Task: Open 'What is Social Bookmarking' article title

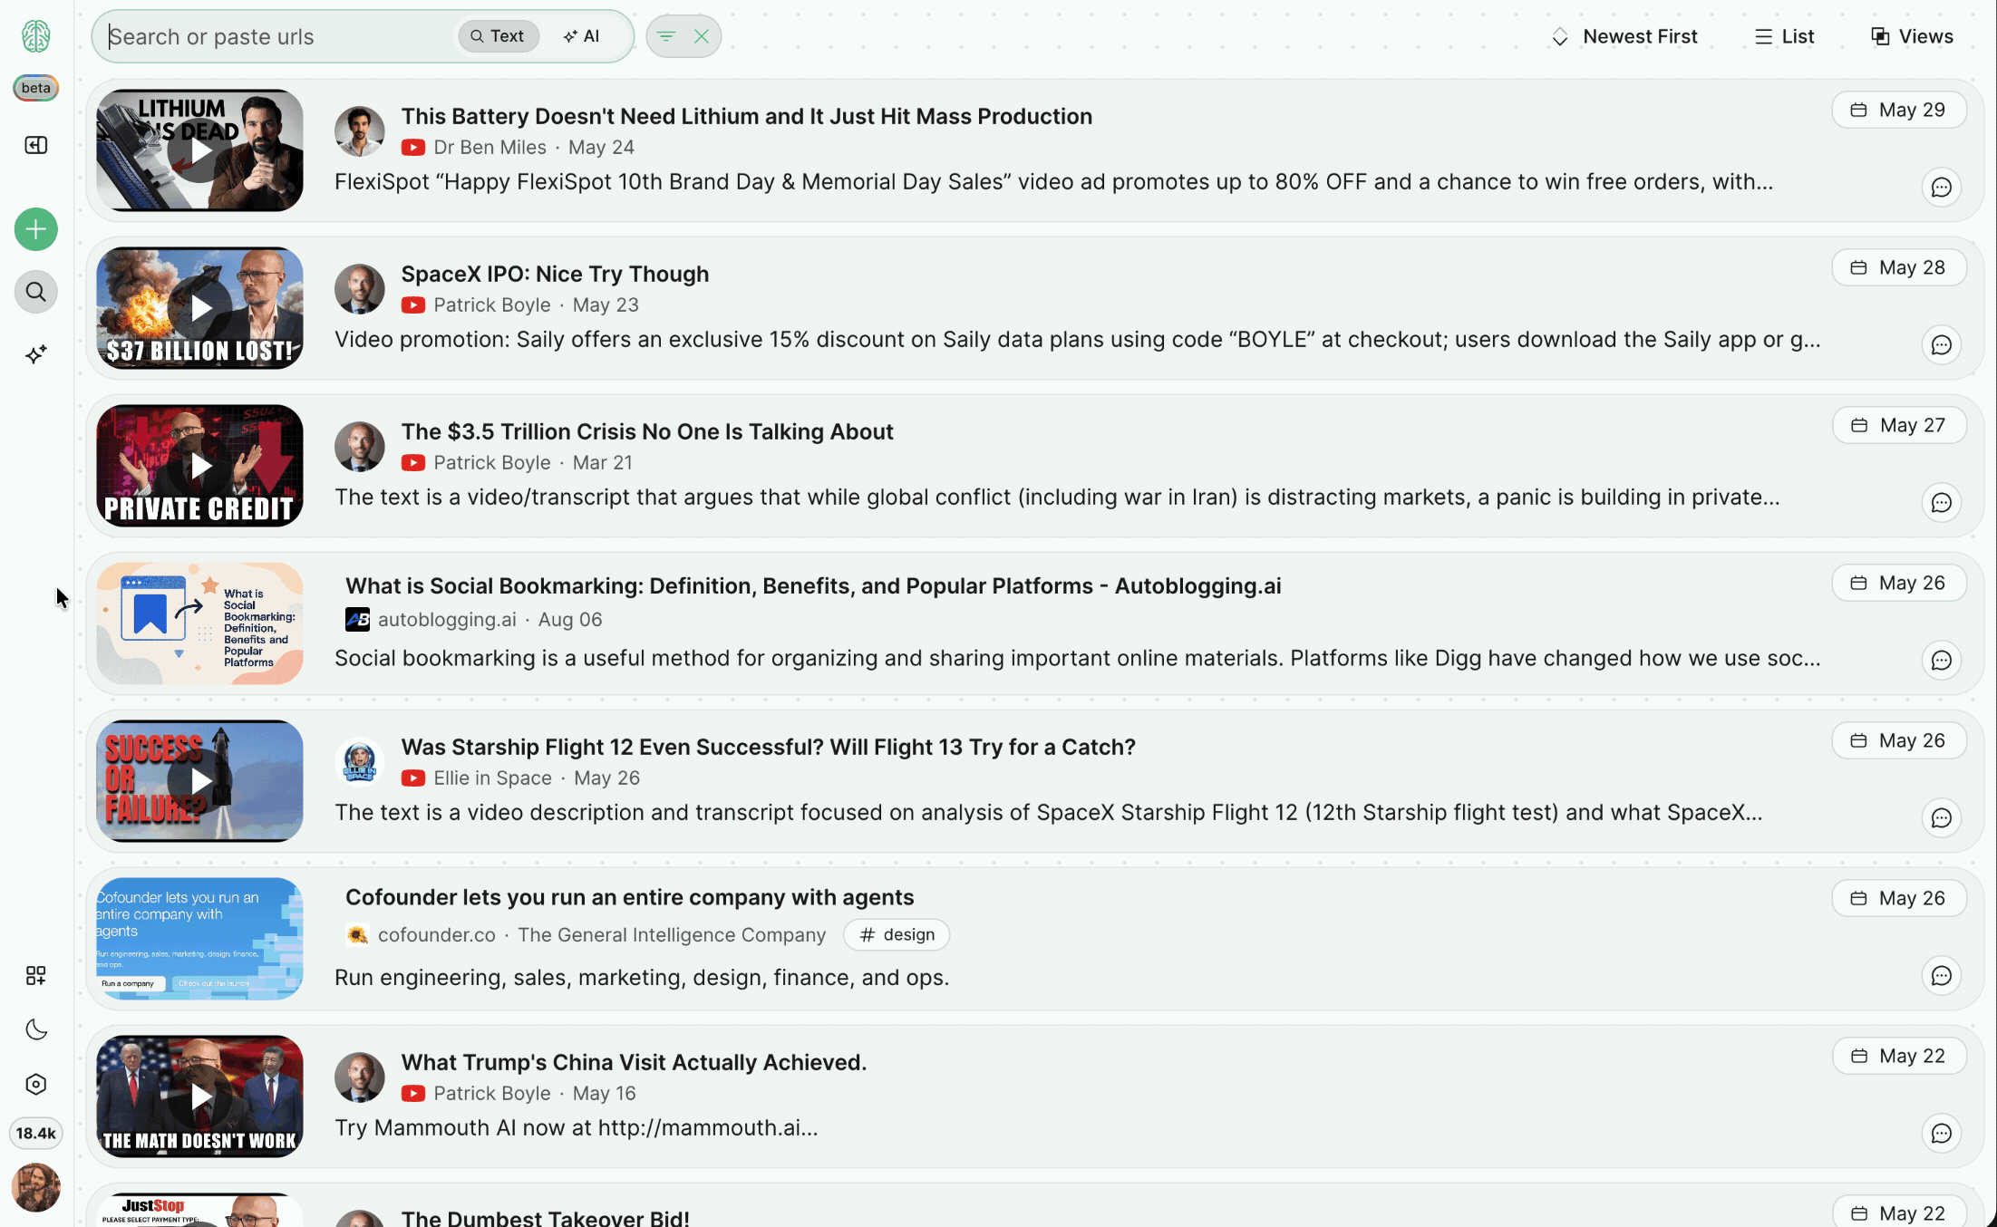Action: point(813,586)
